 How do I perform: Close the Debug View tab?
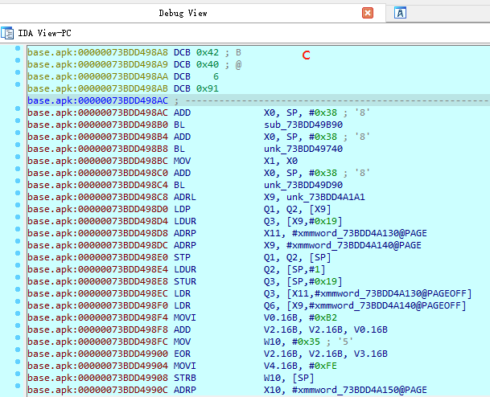tap(368, 13)
